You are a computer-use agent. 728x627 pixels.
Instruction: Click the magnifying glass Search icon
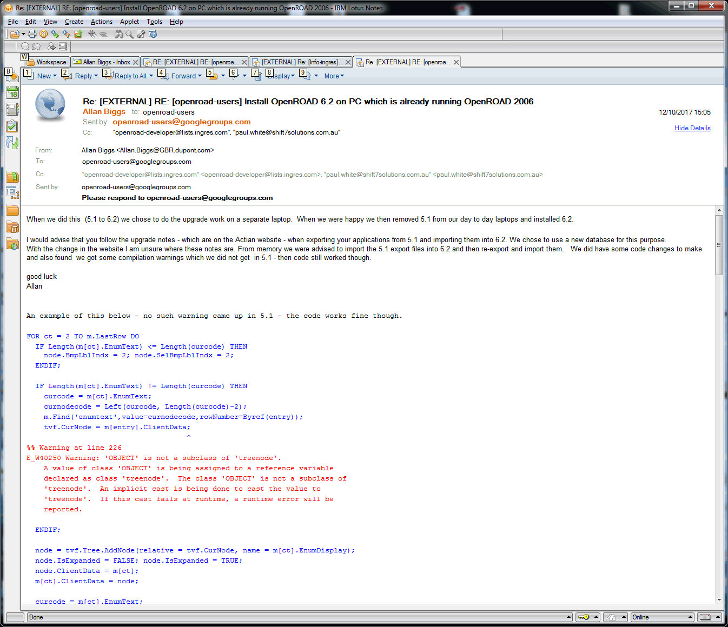130,34
